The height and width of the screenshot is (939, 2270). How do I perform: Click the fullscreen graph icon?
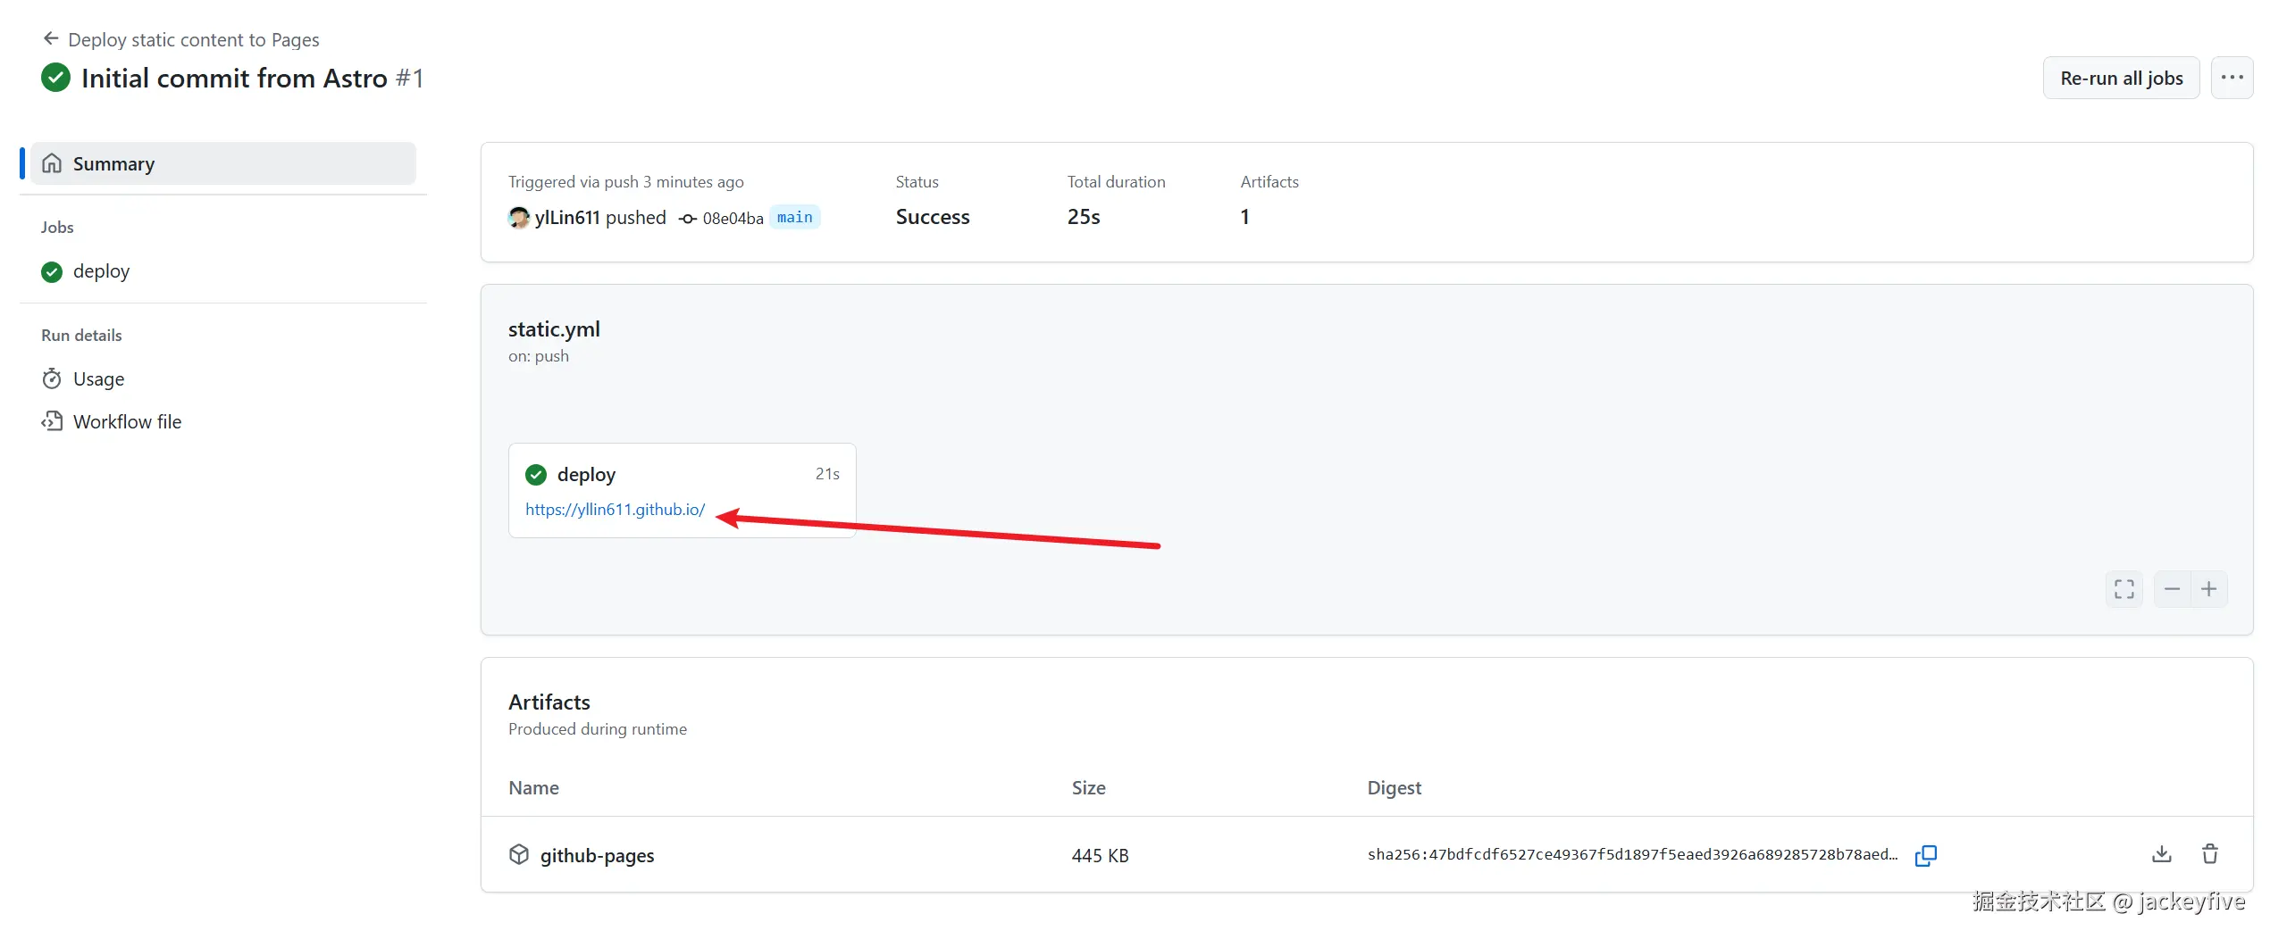[x=2123, y=589]
